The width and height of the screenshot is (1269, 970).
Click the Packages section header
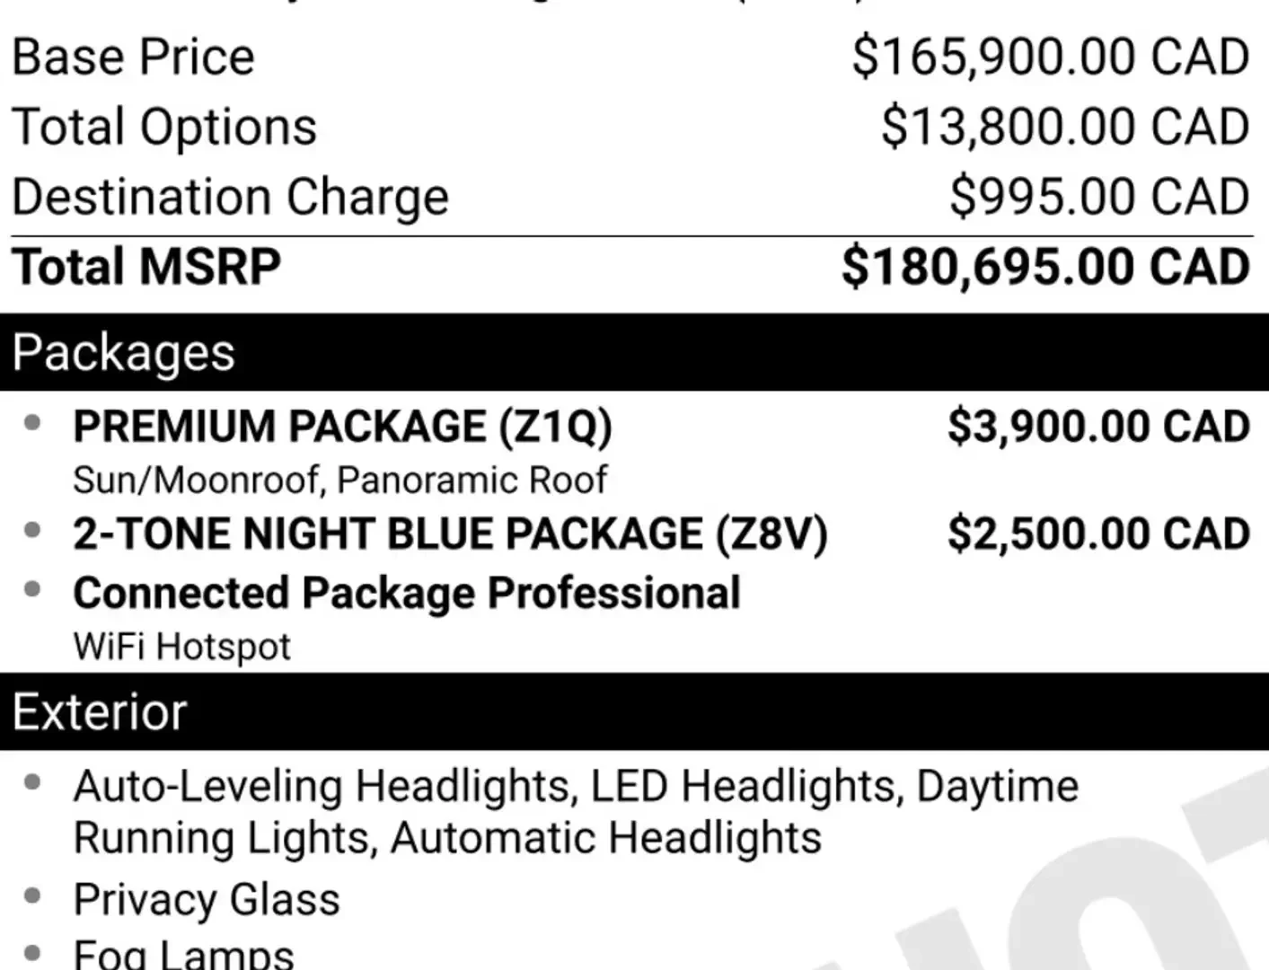coord(634,352)
